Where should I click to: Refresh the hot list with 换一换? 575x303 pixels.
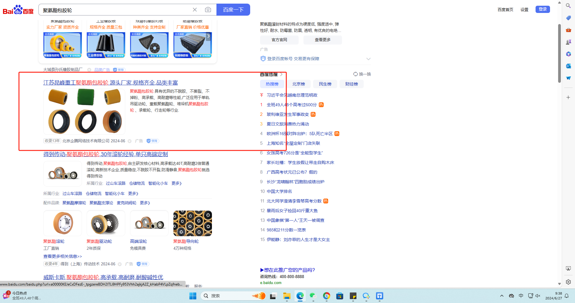[362, 74]
